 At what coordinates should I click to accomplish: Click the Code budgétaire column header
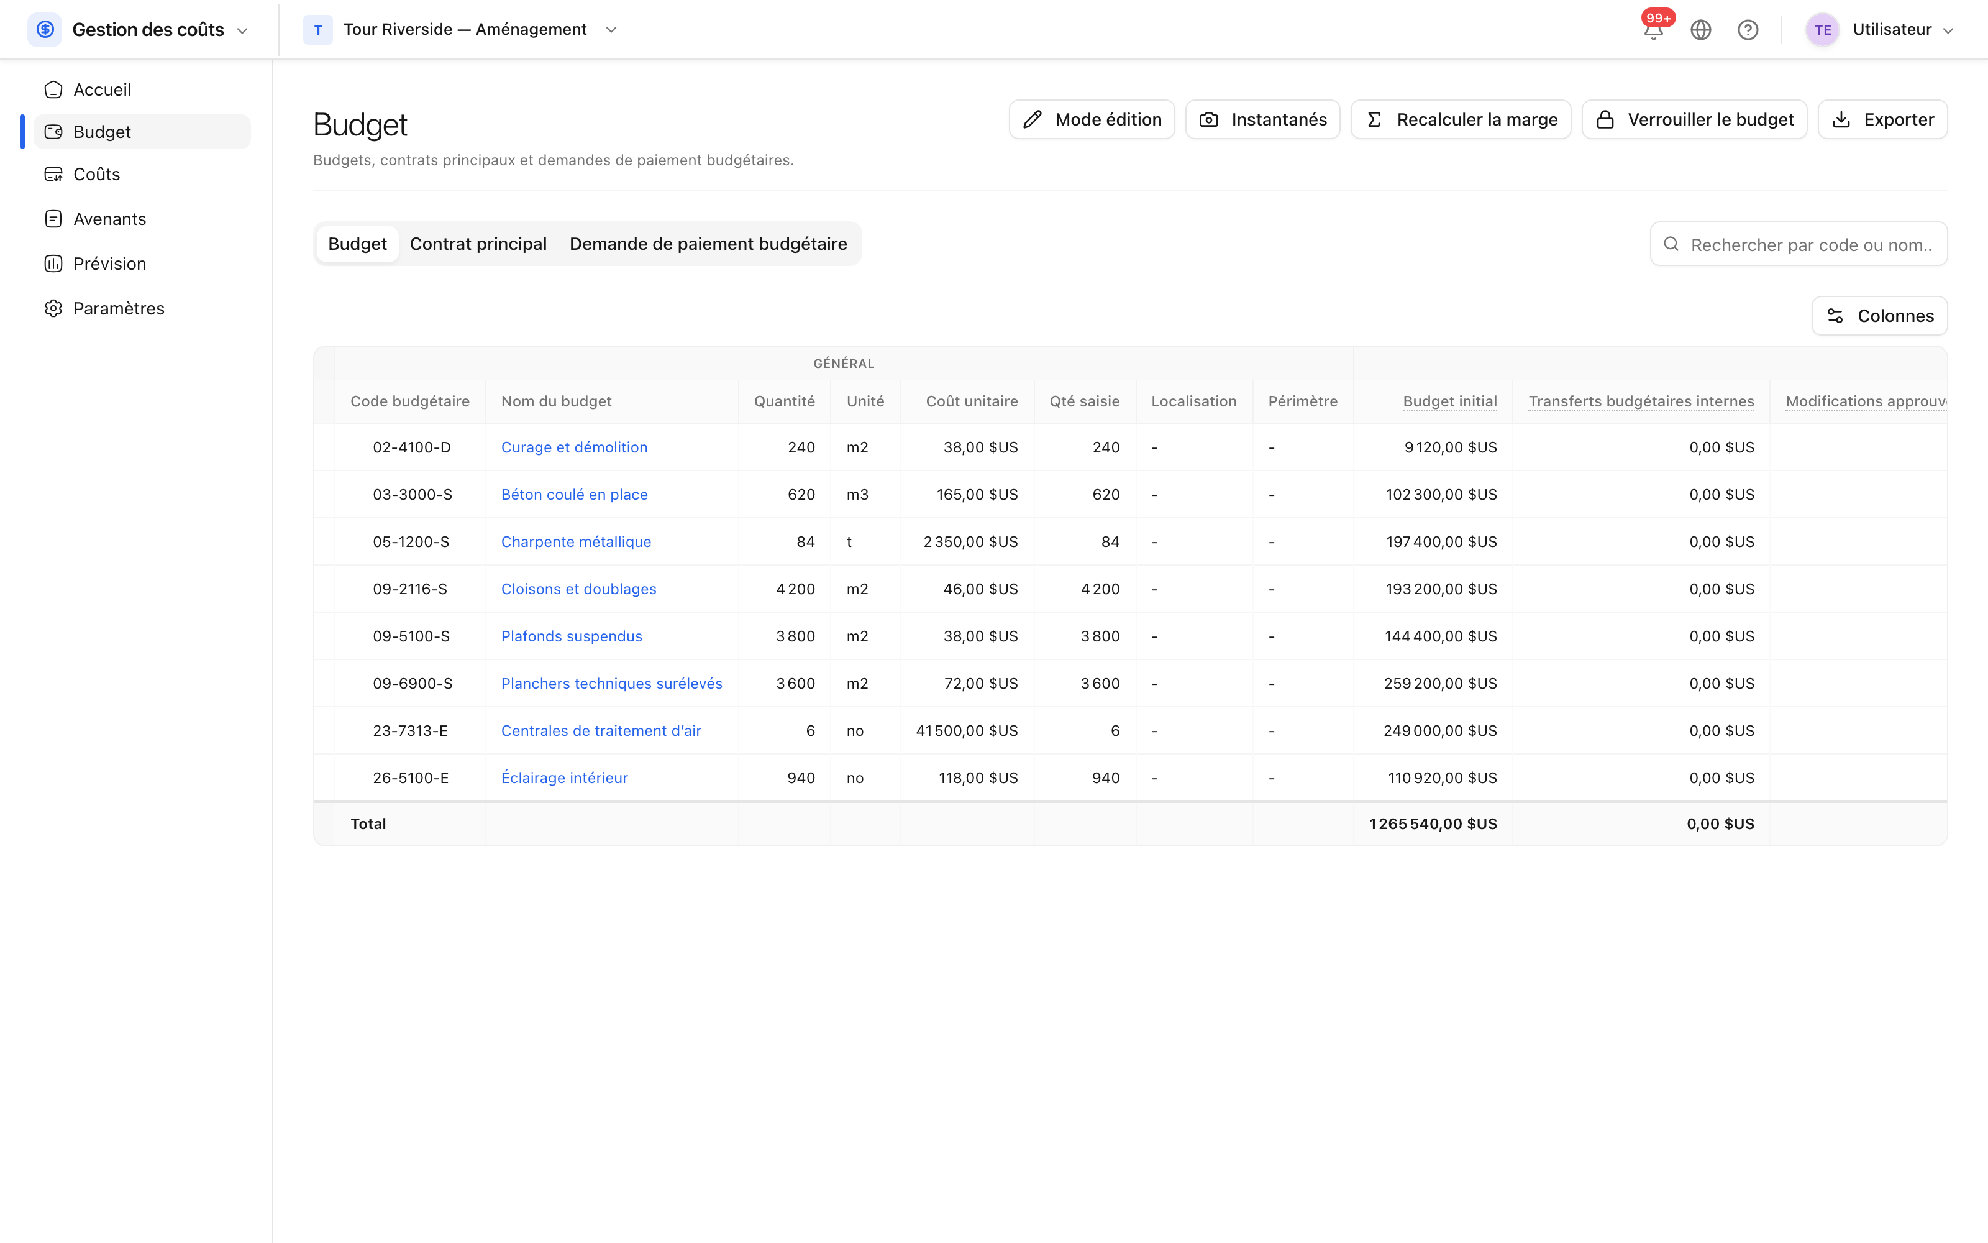tap(410, 401)
